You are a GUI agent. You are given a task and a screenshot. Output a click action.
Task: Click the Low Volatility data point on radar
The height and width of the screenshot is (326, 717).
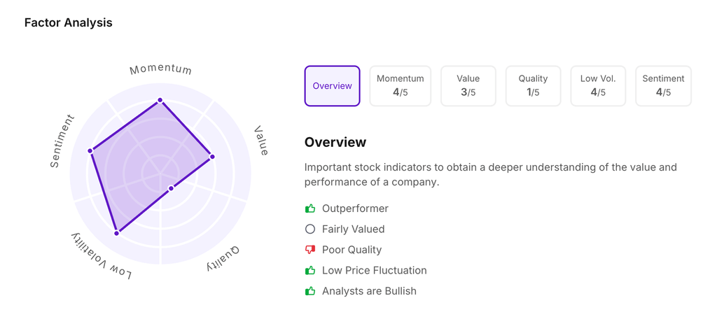(x=117, y=233)
